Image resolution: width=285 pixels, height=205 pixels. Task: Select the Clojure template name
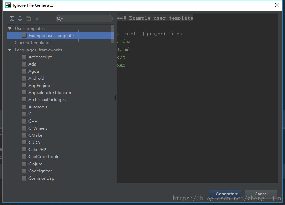point(35,164)
